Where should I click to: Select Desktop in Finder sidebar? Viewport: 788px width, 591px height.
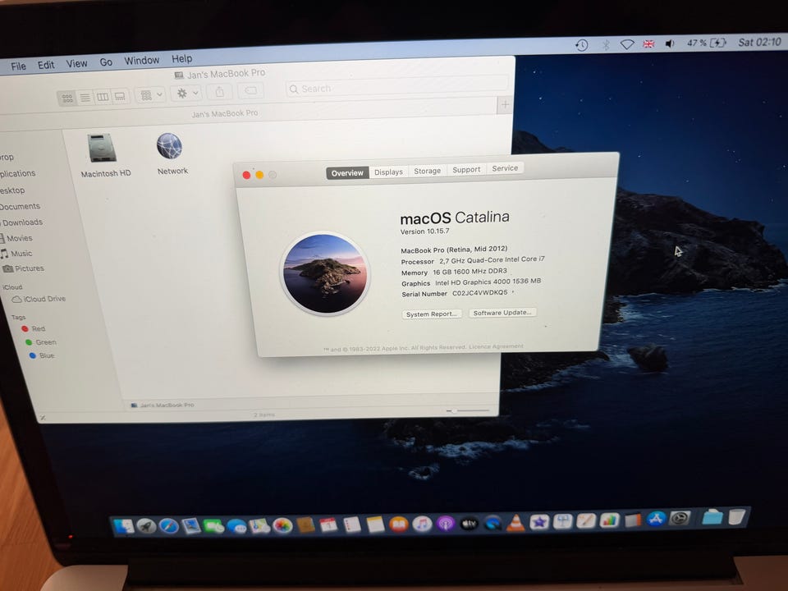[x=12, y=190]
